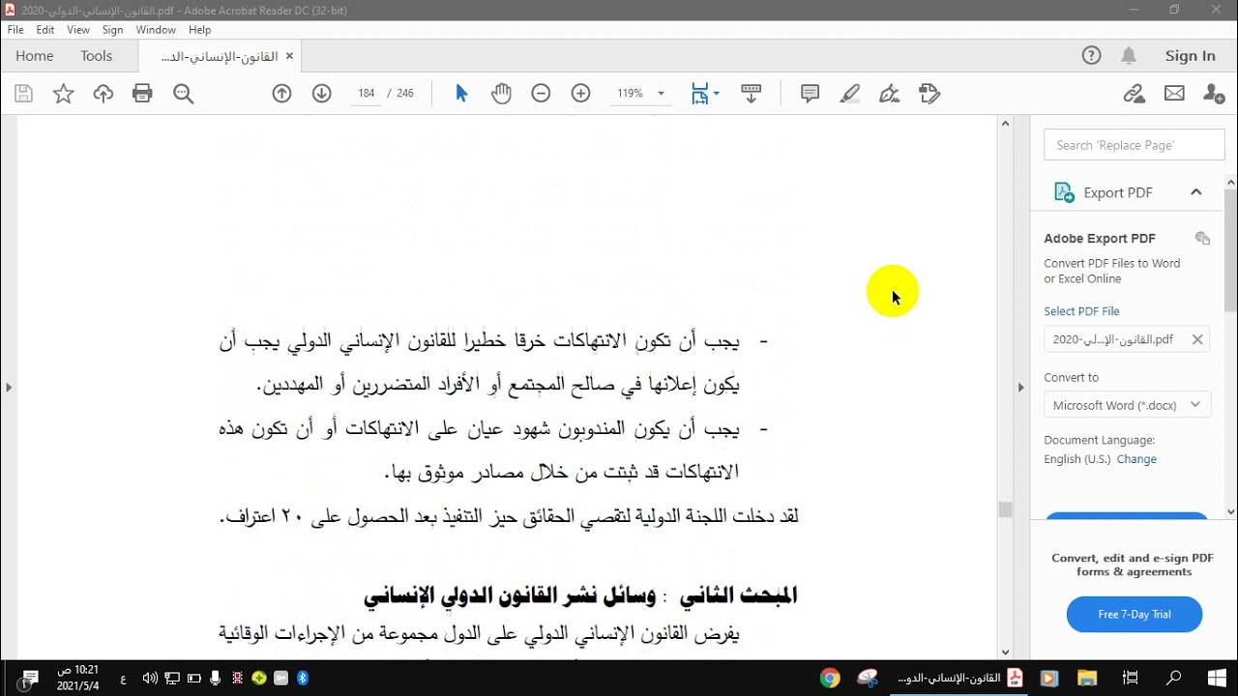
Task: Click the upload to cloud icon
Action: tap(103, 94)
